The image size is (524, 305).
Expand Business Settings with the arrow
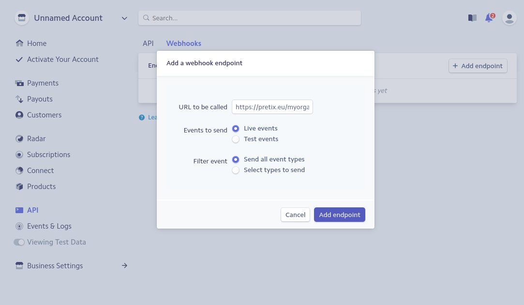pyautogui.click(x=124, y=266)
